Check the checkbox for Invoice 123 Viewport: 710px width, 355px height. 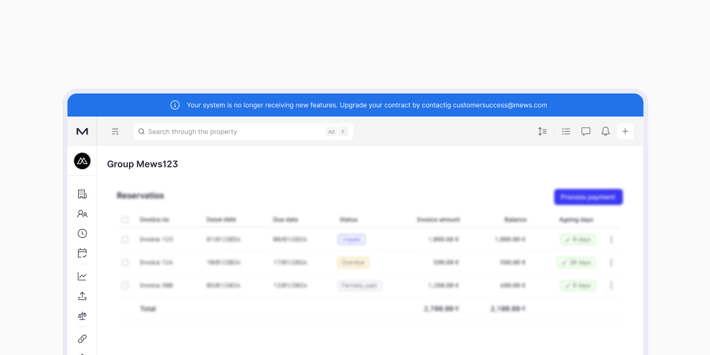(125, 240)
